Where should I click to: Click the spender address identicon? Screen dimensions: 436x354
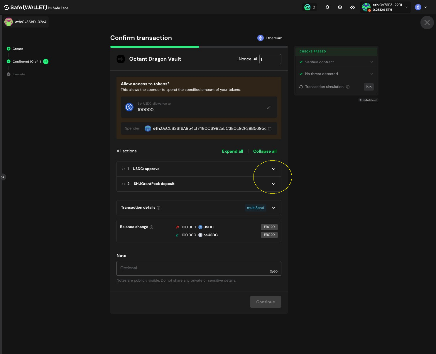(x=148, y=128)
